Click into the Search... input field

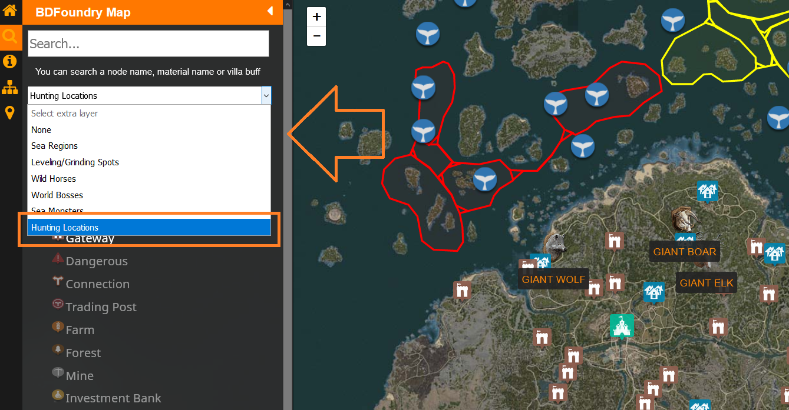click(x=148, y=44)
